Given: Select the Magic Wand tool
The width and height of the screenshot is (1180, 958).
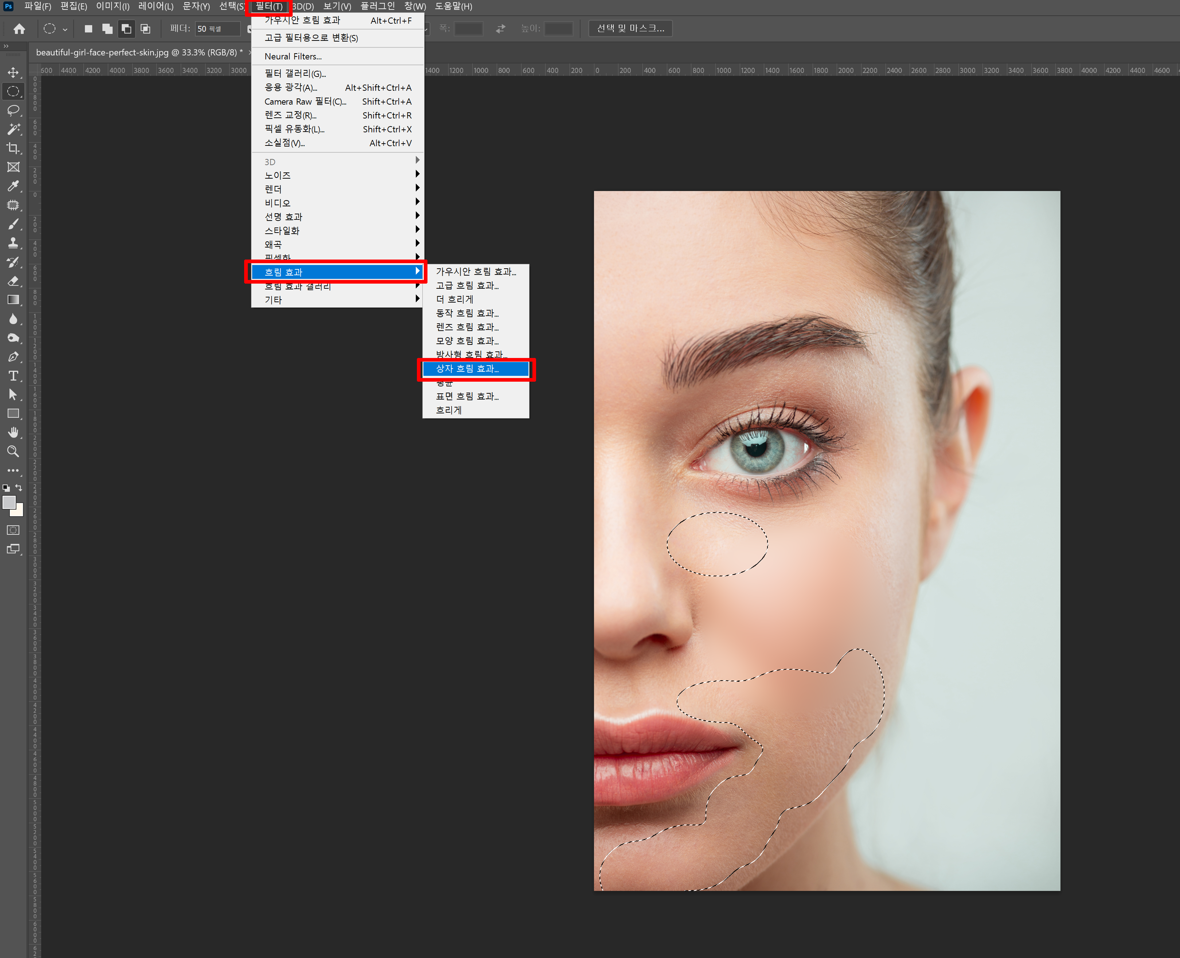Looking at the screenshot, I should (x=13, y=129).
